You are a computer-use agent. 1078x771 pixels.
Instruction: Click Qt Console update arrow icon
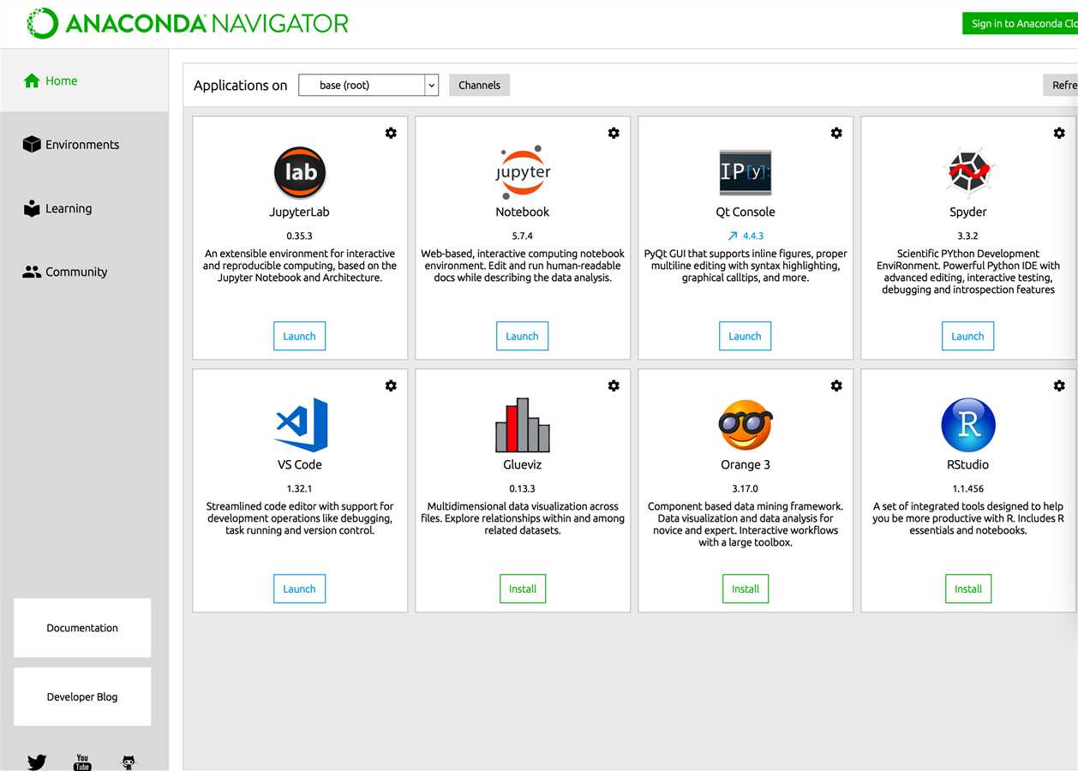[732, 236]
